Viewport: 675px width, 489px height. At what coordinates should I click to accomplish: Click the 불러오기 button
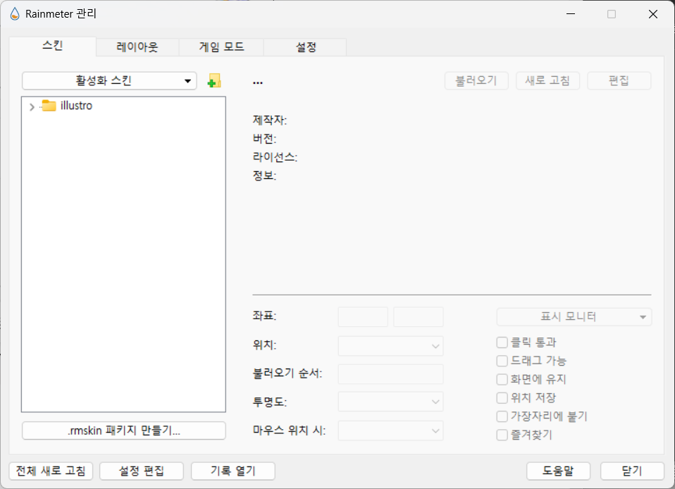476,81
